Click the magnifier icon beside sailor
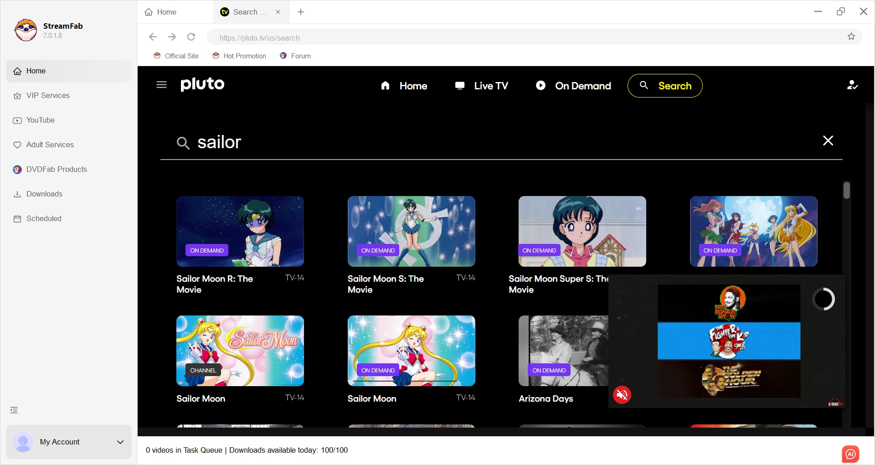Image resolution: width=875 pixels, height=465 pixels. [x=183, y=143]
